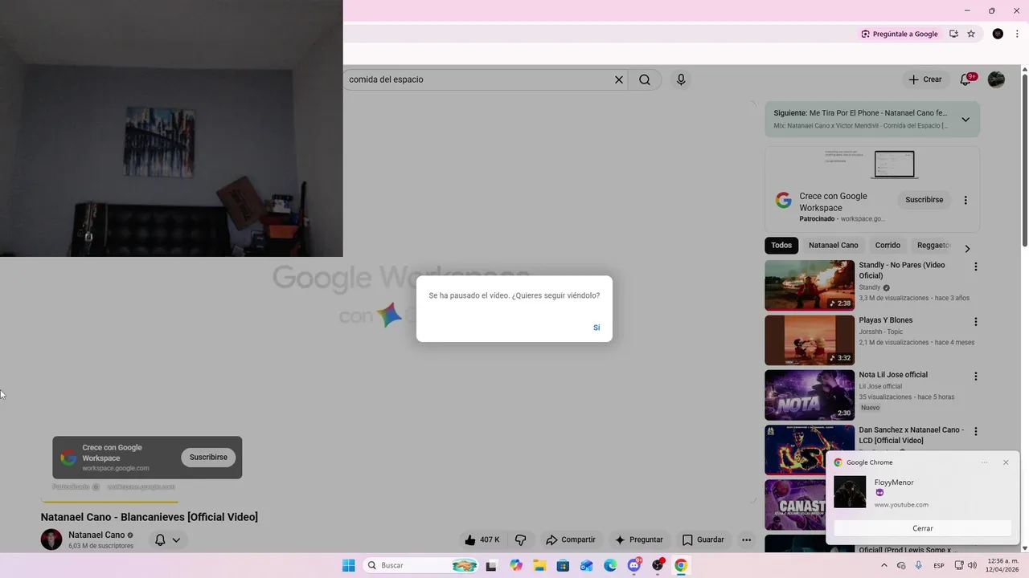Click Compartir share button
The image size is (1029, 578).
pyautogui.click(x=570, y=540)
